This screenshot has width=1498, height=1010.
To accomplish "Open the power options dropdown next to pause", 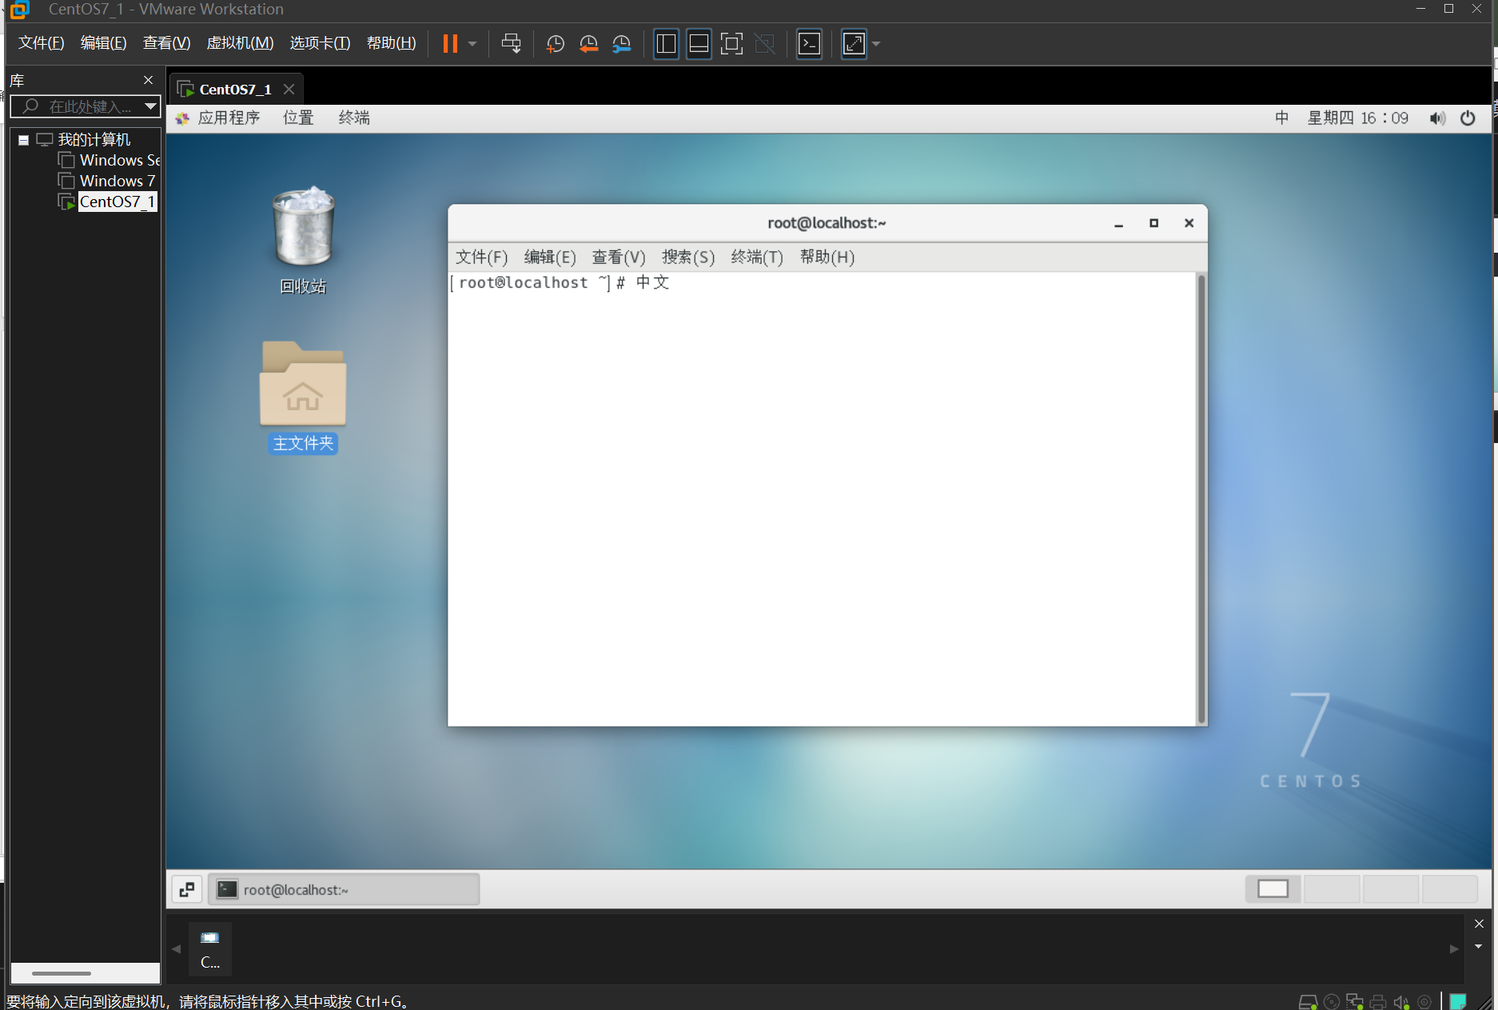I will coord(473,44).
